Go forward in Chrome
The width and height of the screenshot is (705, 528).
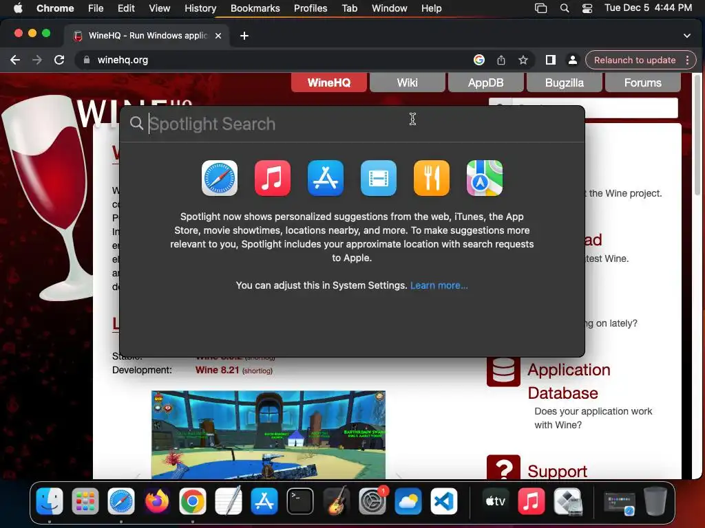coord(37,60)
